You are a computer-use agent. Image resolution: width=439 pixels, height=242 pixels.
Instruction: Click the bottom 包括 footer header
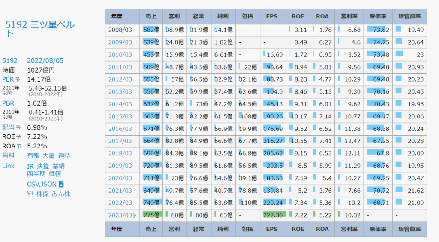pos(247,229)
